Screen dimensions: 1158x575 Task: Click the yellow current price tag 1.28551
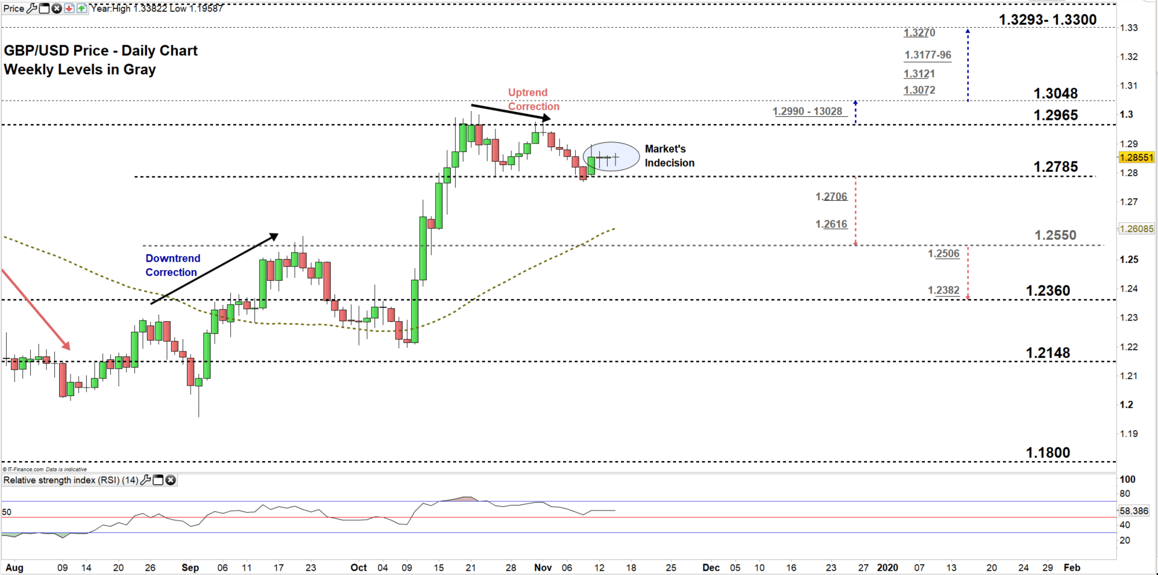click(1136, 157)
